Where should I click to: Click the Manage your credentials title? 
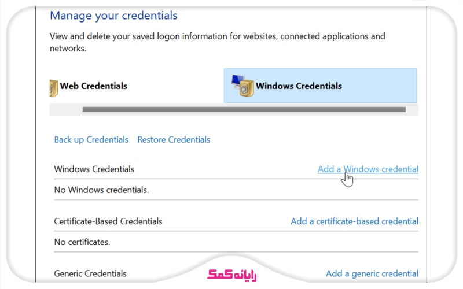(x=113, y=16)
